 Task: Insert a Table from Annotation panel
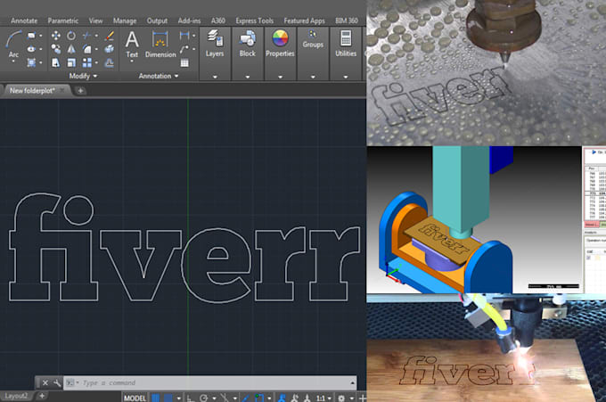click(184, 62)
